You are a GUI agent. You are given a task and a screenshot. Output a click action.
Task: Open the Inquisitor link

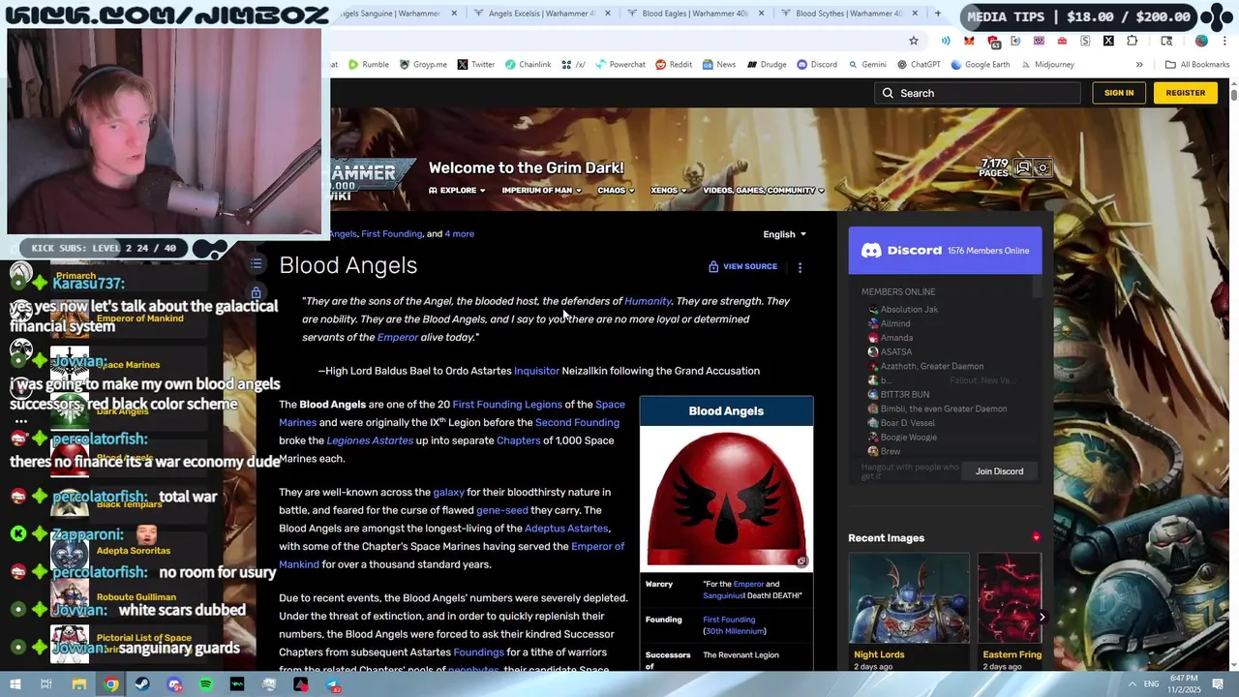536,371
